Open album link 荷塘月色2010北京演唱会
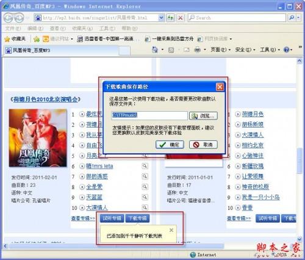 click(x=46, y=99)
